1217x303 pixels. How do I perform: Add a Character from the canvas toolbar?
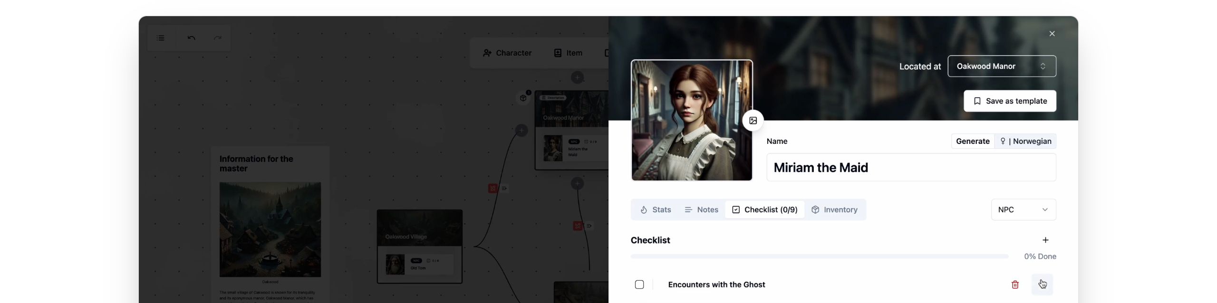(507, 53)
